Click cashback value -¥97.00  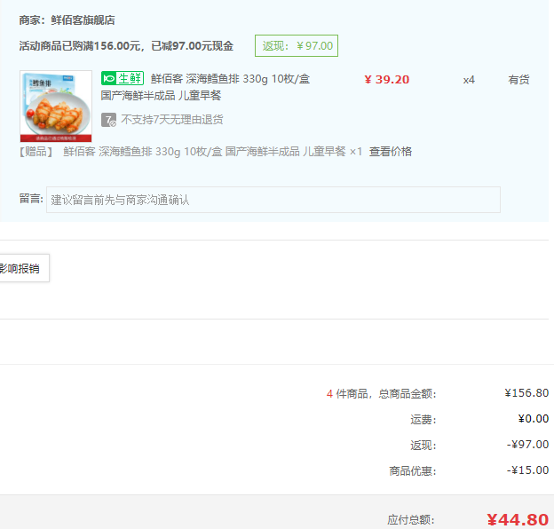click(527, 445)
